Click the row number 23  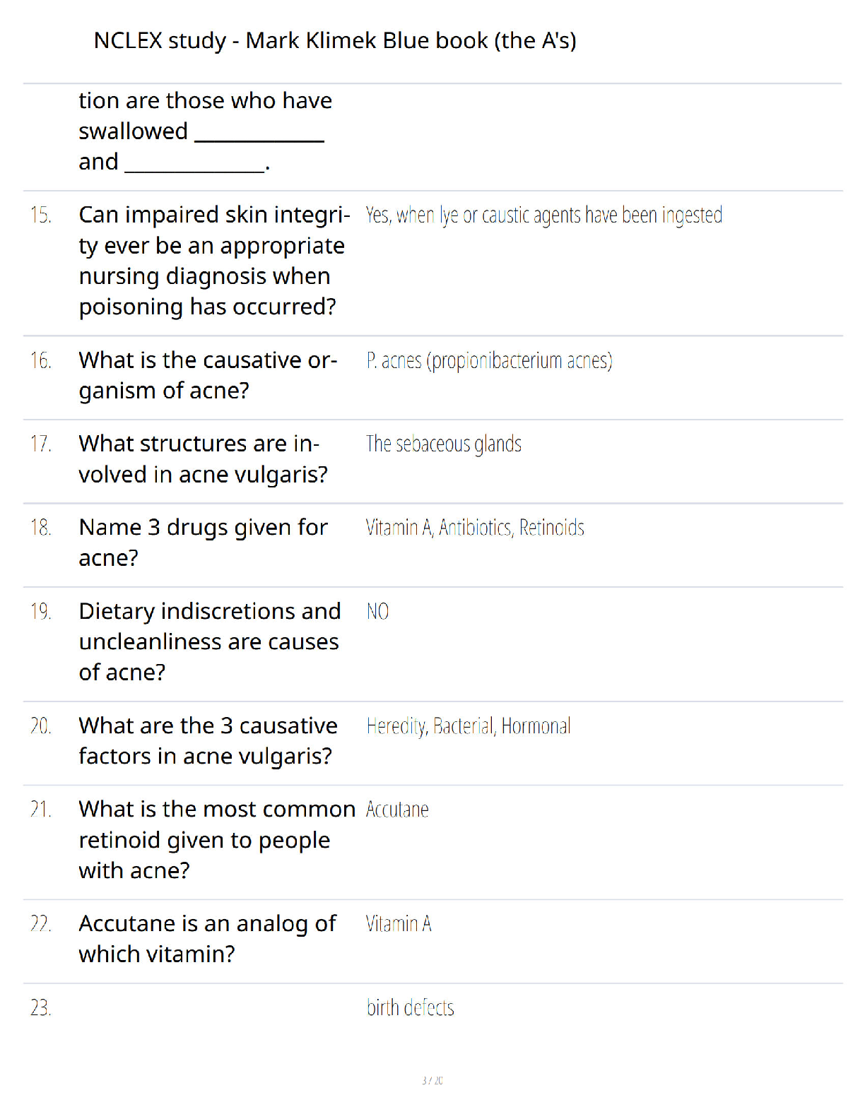40,1007
